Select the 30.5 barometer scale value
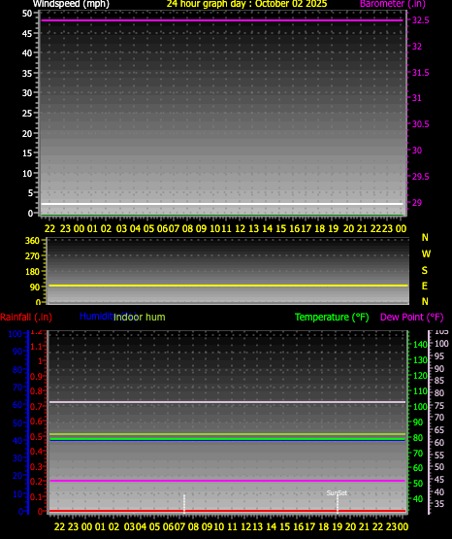The width and height of the screenshot is (452, 539). click(420, 124)
